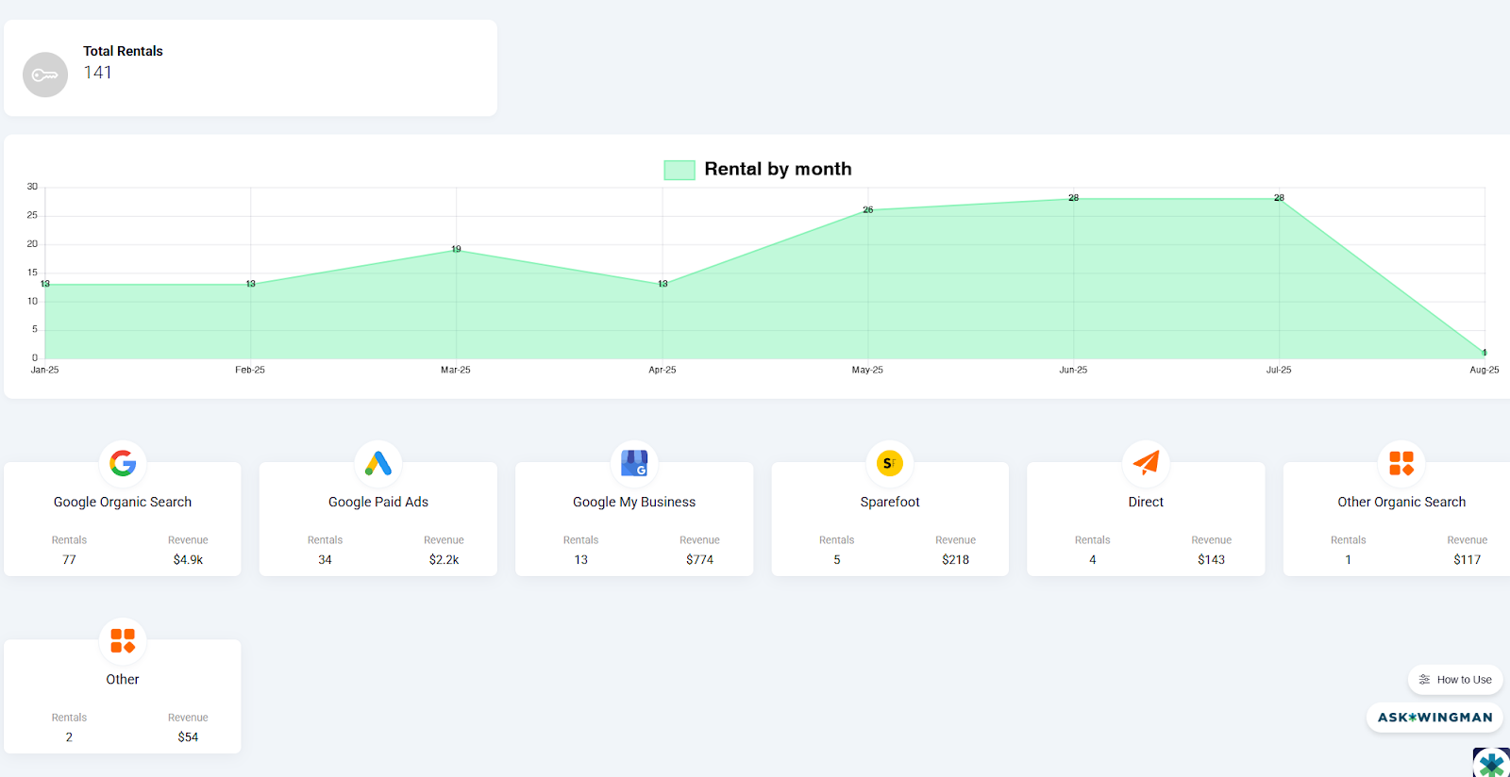The height and width of the screenshot is (777, 1510).
Task: Click the Sparefoot yellow logo icon
Action: 889,463
